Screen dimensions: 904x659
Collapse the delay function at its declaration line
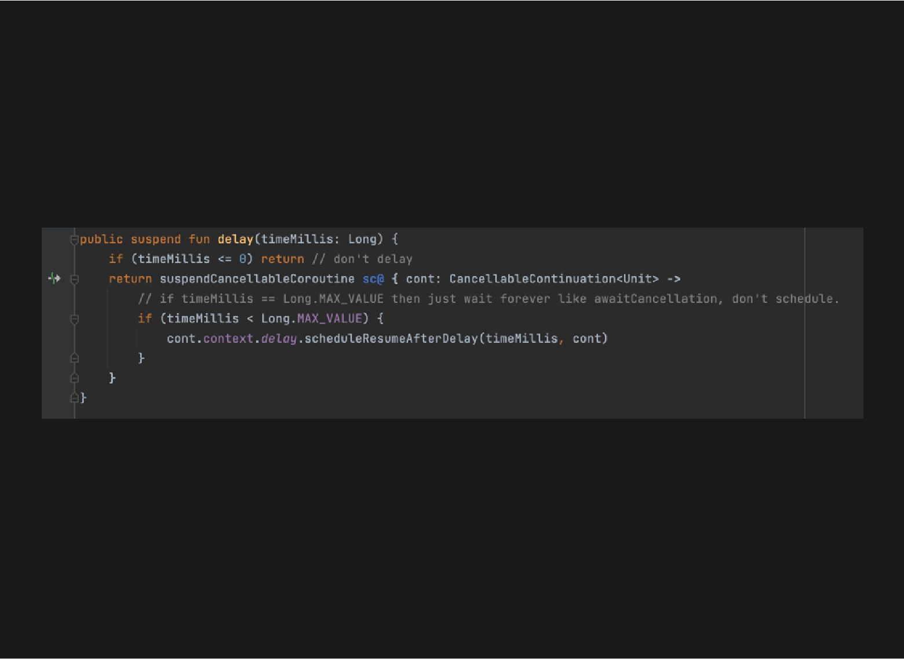(x=74, y=240)
